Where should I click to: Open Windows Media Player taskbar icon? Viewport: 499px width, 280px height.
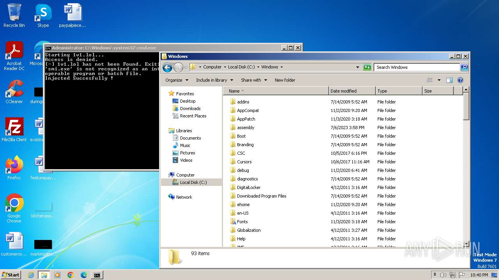click(x=57, y=275)
